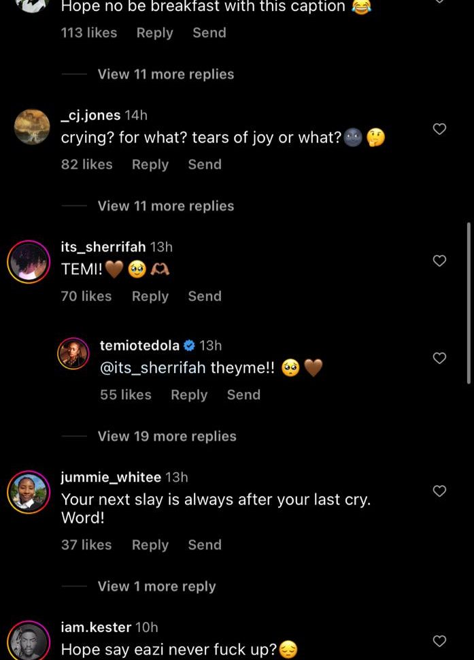Open @its_sherrifah mention link
The image size is (474, 660).
(152, 368)
